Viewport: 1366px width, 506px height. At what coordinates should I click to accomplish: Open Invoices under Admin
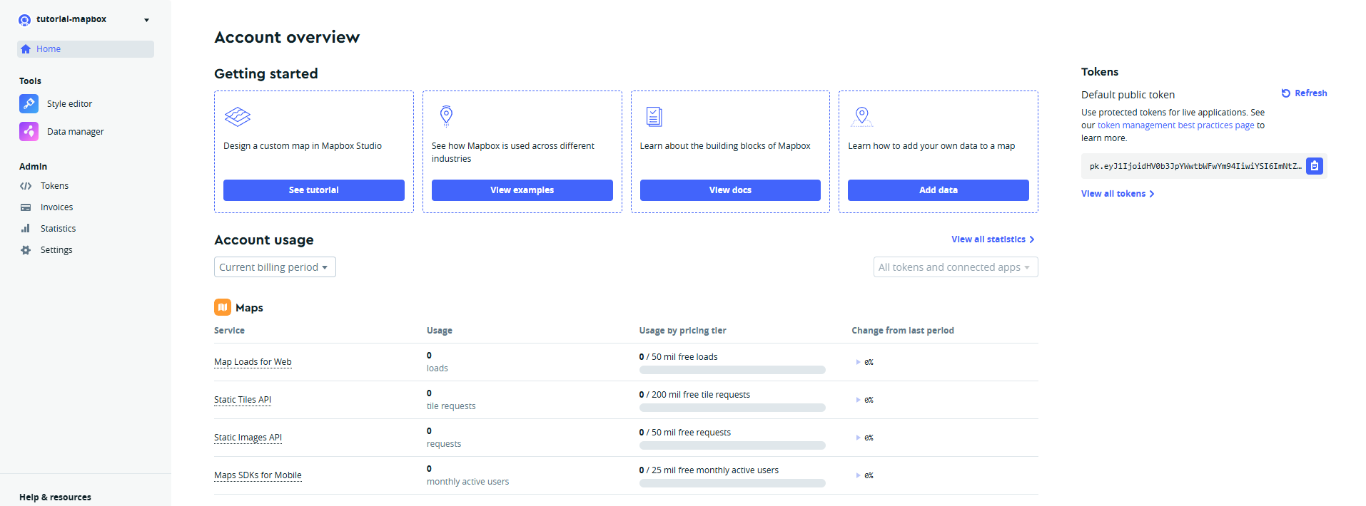(x=56, y=207)
